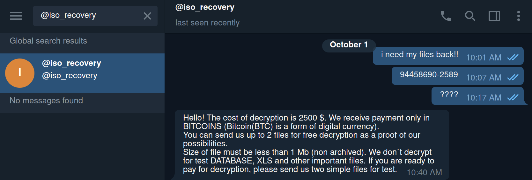Start a voice call with @iso_recovery

(446, 16)
